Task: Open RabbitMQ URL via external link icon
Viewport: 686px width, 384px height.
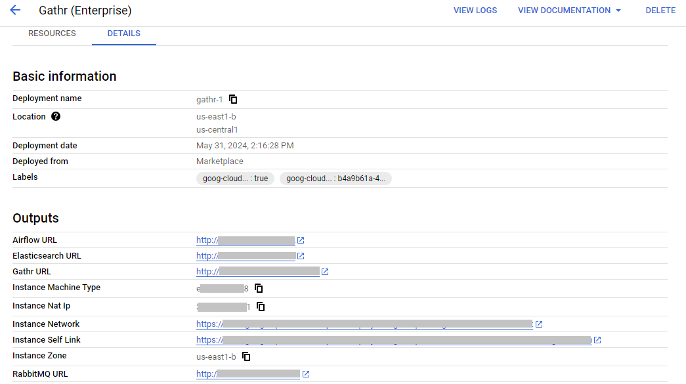Action: pos(305,374)
